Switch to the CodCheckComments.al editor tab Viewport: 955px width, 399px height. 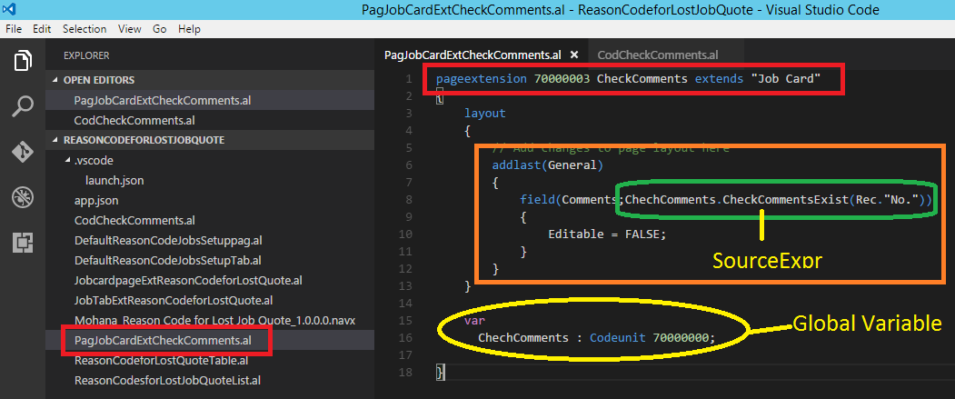point(657,55)
